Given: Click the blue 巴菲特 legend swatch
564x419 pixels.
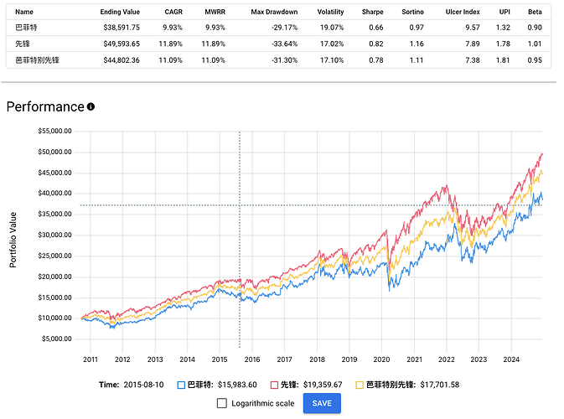Looking at the screenshot, I should coord(180,385).
